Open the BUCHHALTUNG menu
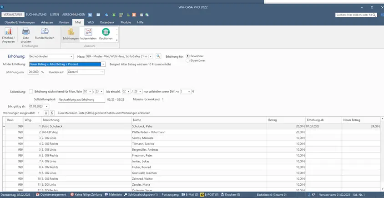The width and height of the screenshot is (384, 198). coord(36,15)
